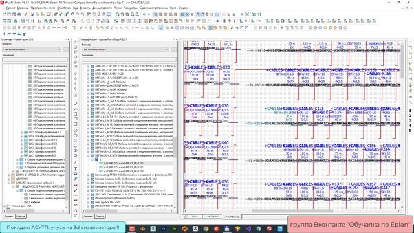This screenshot has height=233, width=414.
Task: Expand Изолятор SM35 specification item
Action: [88, 198]
